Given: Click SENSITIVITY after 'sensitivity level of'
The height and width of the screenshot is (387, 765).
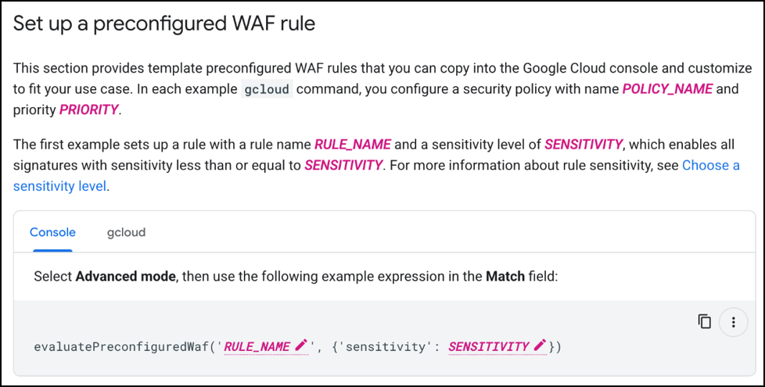Looking at the screenshot, I should [x=584, y=145].
